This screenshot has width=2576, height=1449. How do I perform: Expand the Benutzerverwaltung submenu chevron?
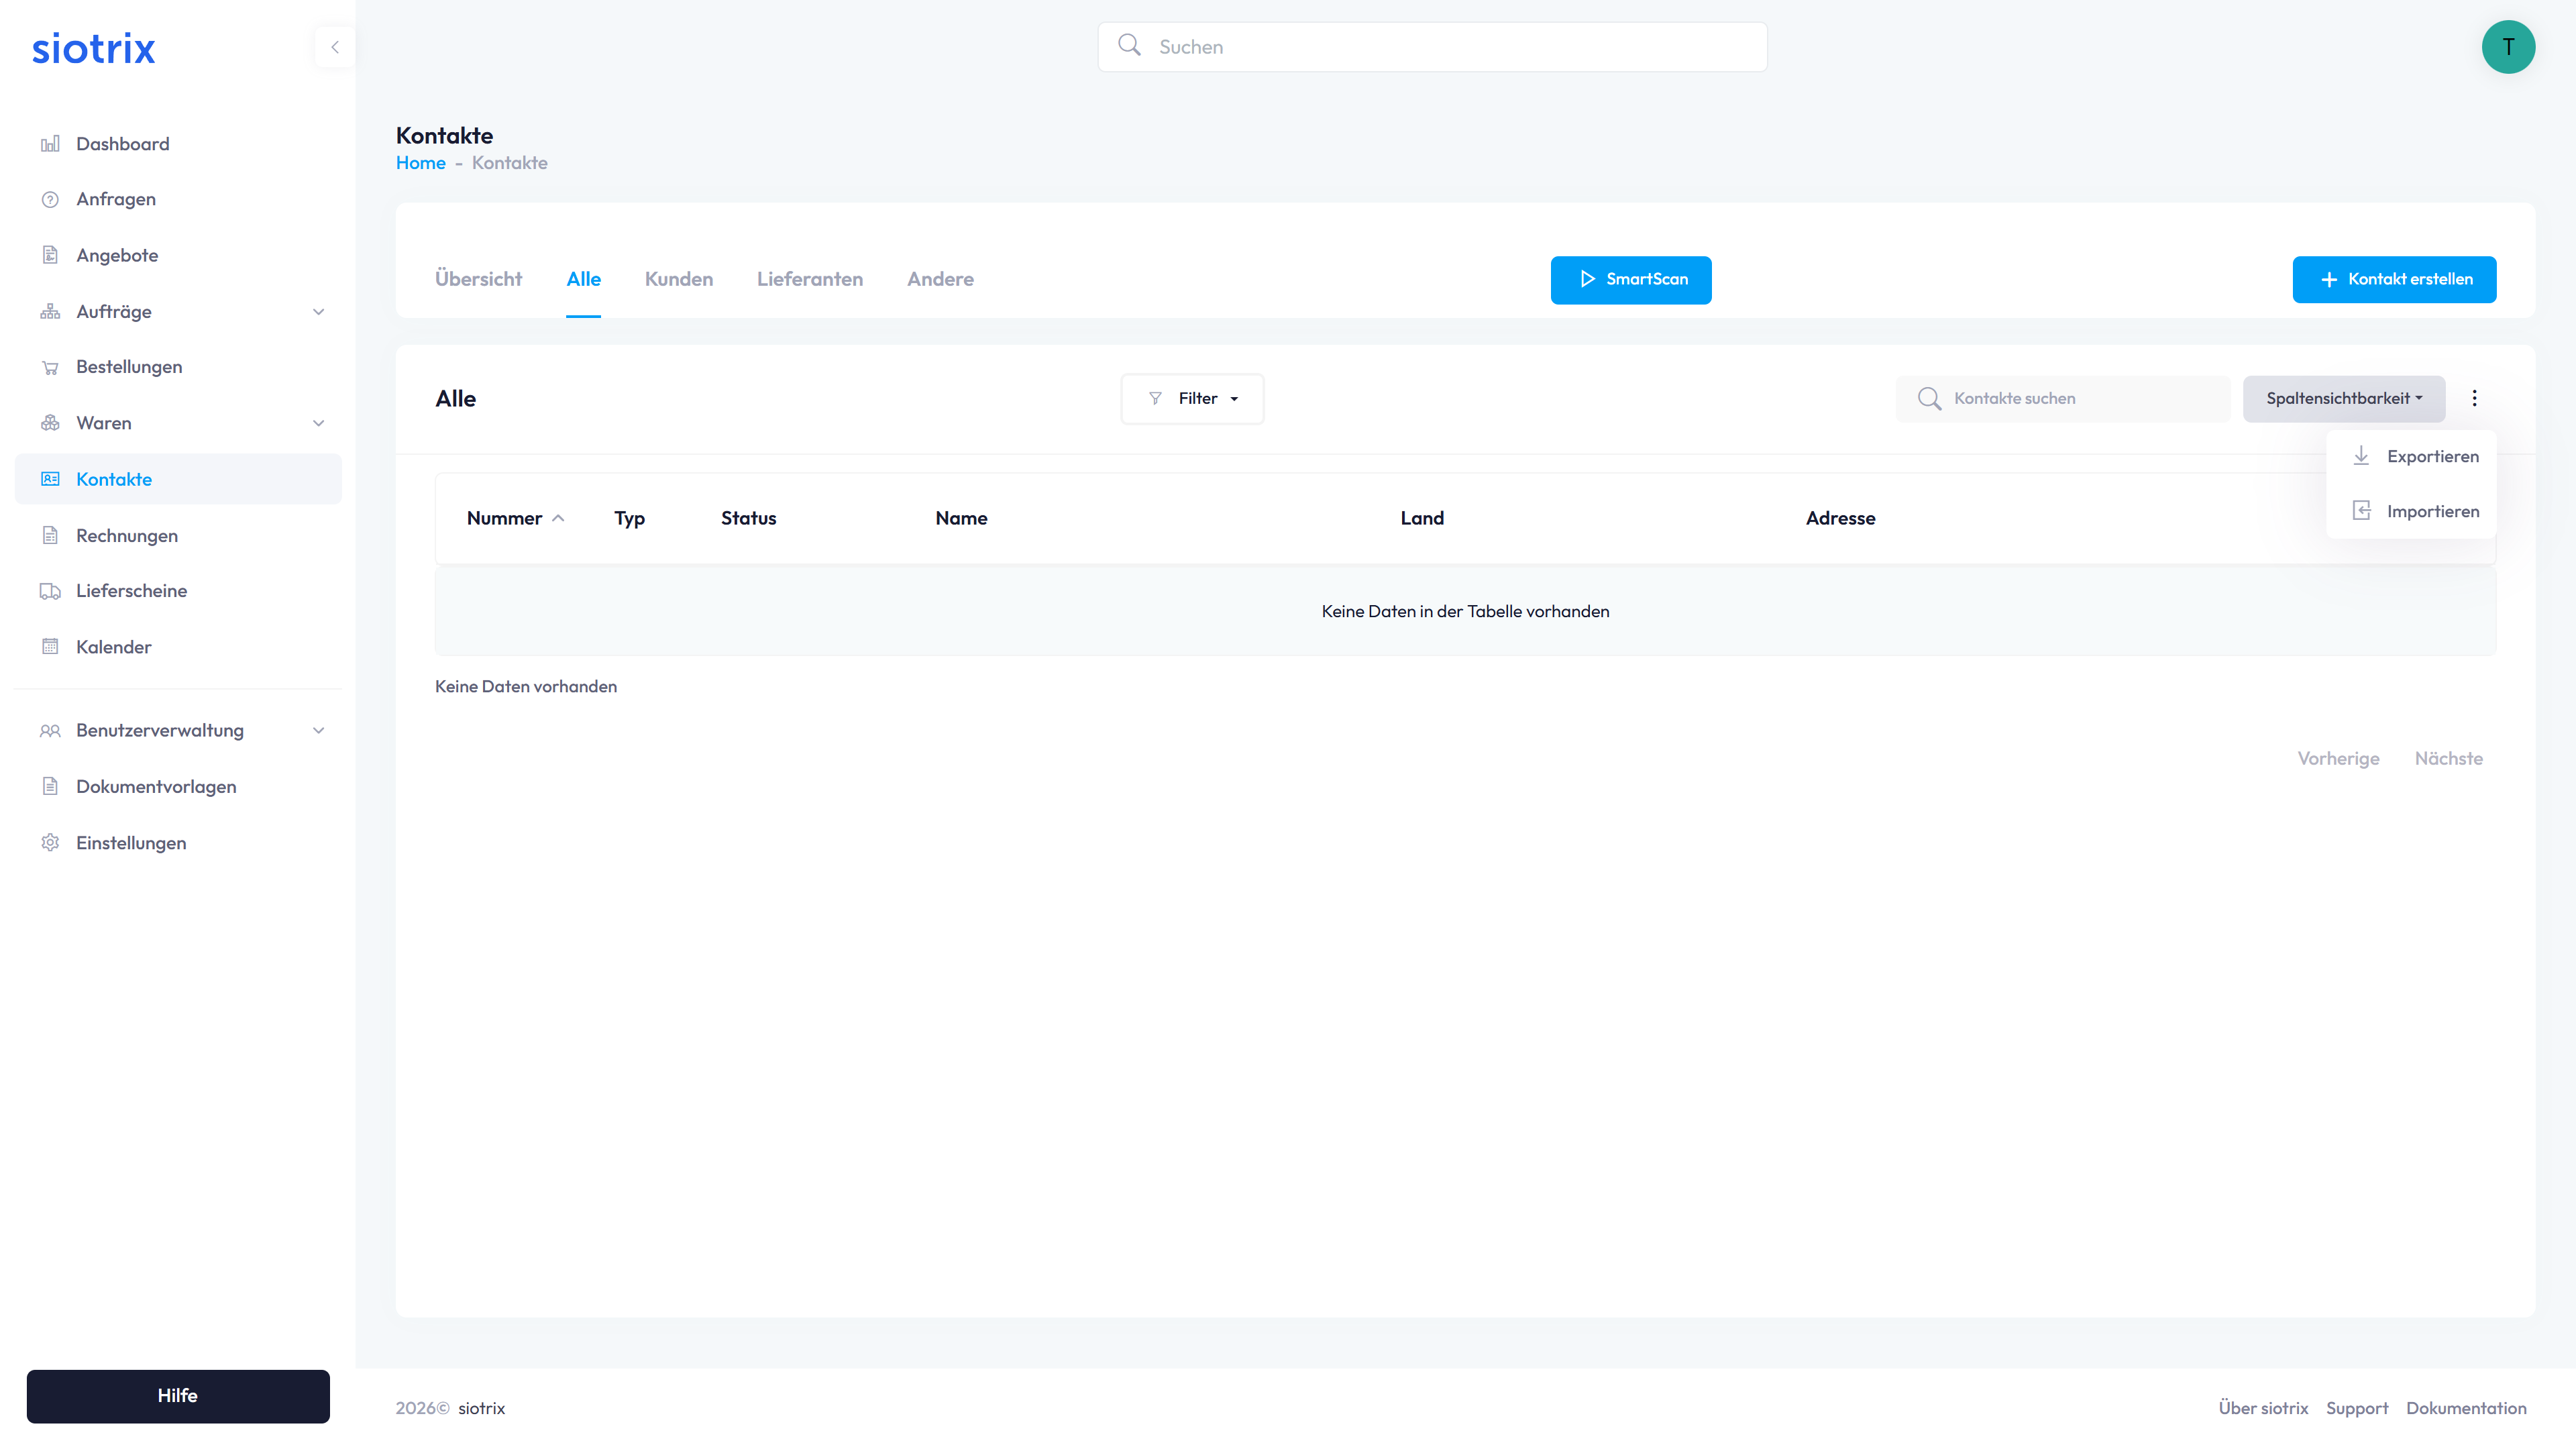318,731
